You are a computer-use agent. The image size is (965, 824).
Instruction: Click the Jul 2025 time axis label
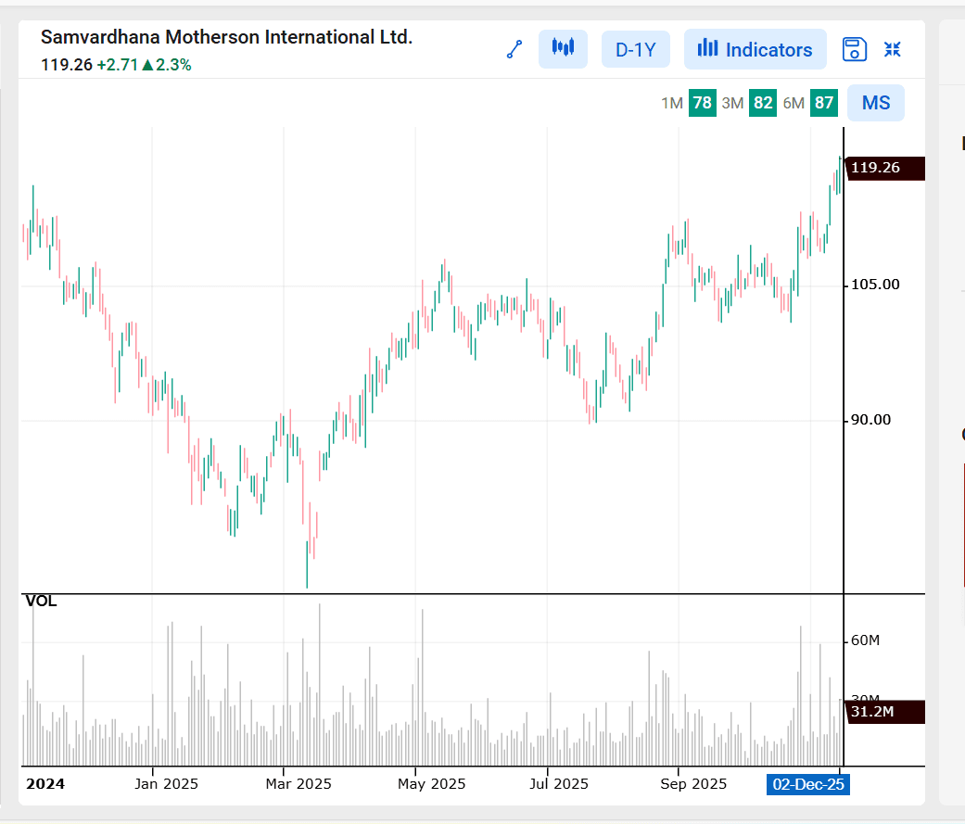(559, 784)
